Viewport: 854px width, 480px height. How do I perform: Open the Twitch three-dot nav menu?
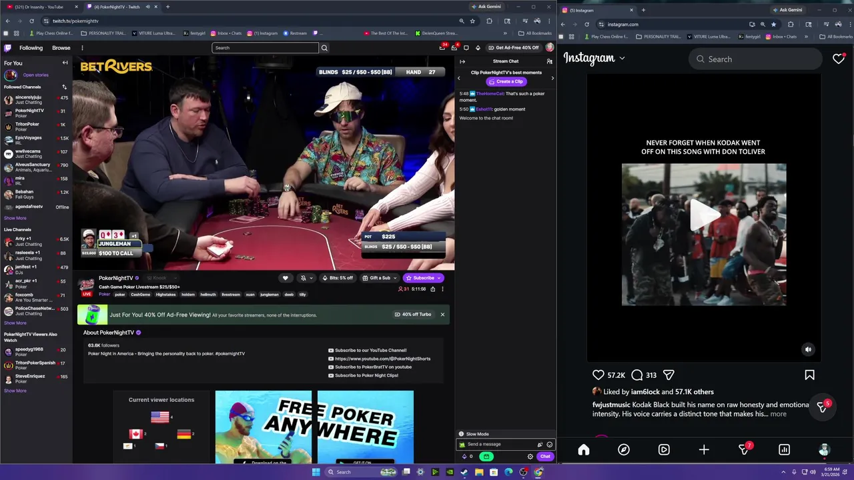pos(82,48)
